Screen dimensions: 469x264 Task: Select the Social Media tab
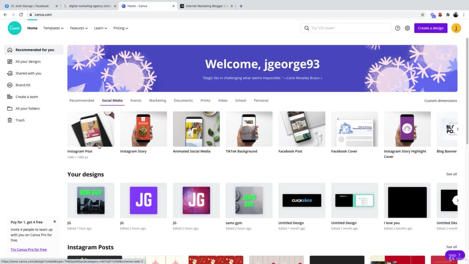coord(112,100)
